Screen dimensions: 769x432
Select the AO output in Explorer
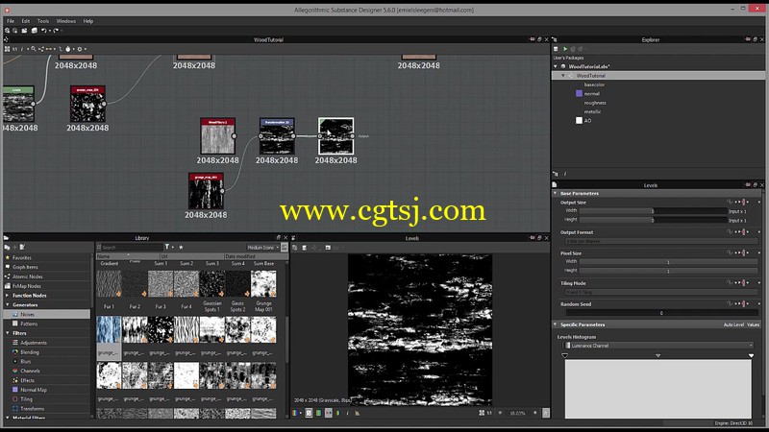[x=587, y=121]
